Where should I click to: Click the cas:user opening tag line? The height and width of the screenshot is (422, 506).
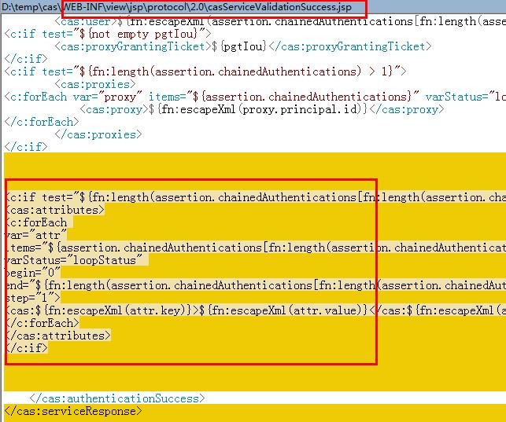pyautogui.click(x=280, y=21)
